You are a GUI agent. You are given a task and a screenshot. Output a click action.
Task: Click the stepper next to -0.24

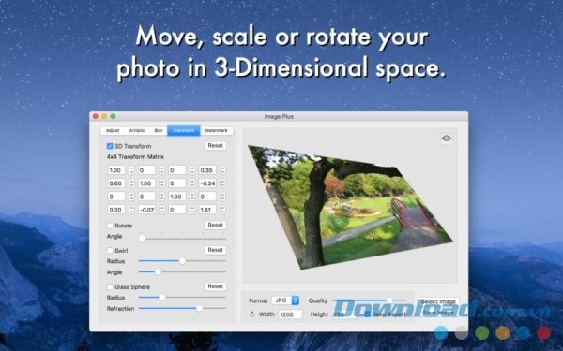(222, 183)
